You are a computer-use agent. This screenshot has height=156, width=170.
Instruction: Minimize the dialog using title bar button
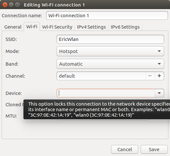click(11, 5)
